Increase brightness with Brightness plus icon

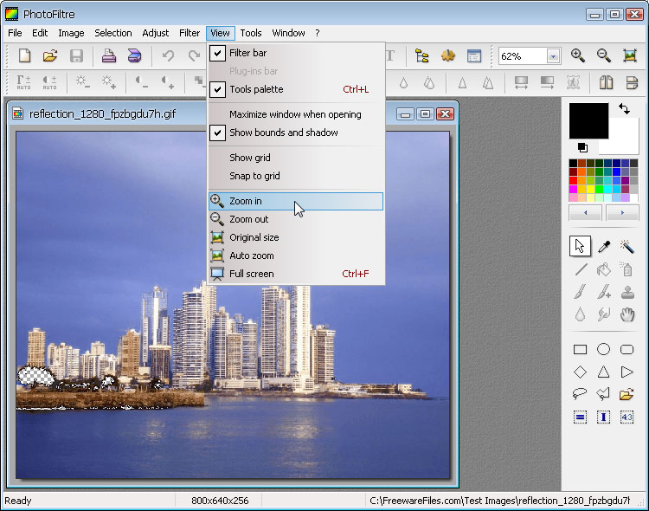coord(108,82)
